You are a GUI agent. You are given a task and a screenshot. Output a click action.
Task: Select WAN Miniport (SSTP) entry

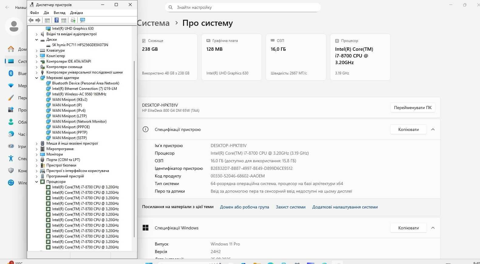[70, 138]
